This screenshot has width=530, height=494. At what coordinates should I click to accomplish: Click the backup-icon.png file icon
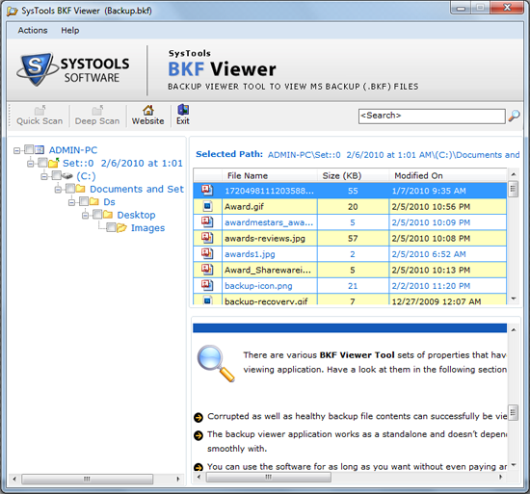pos(207,285)
